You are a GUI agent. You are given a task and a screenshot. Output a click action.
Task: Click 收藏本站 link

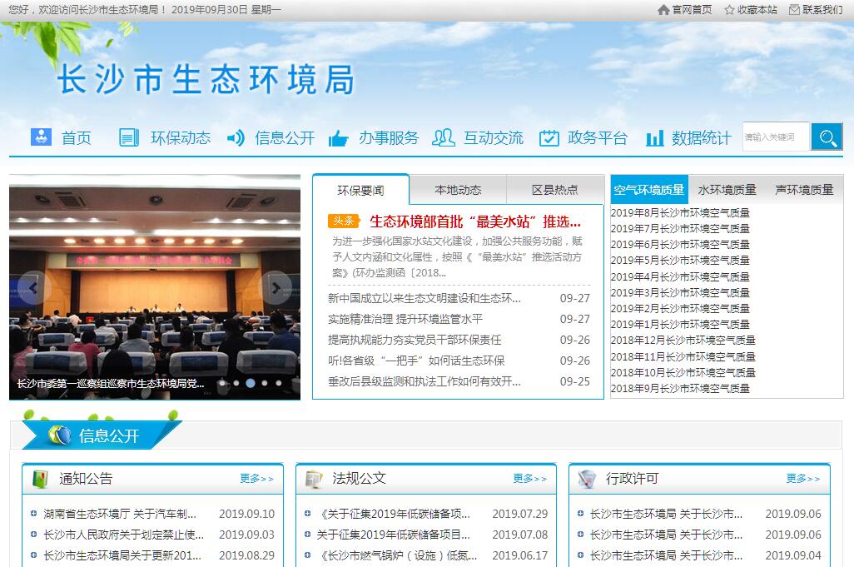click(757, 10)
